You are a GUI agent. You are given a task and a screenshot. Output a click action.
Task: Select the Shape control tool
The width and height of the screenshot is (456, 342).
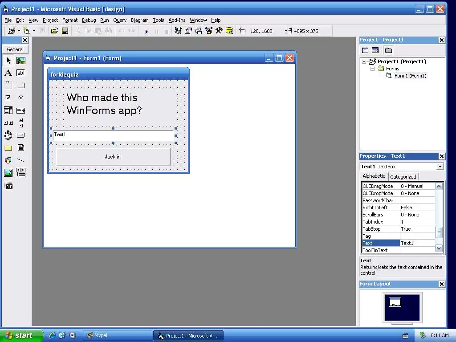[x=8, y=160]
